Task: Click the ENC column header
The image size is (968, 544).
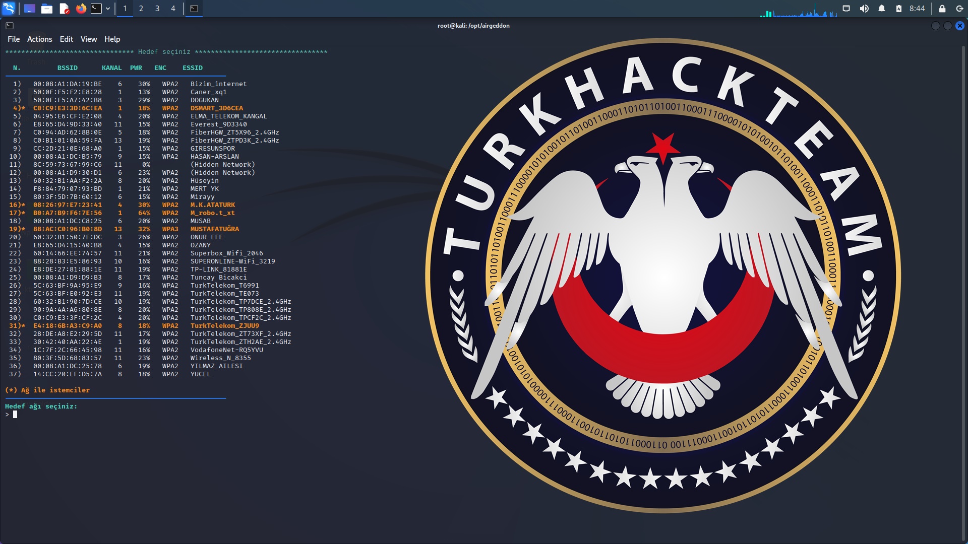Action: pos(160,68)
